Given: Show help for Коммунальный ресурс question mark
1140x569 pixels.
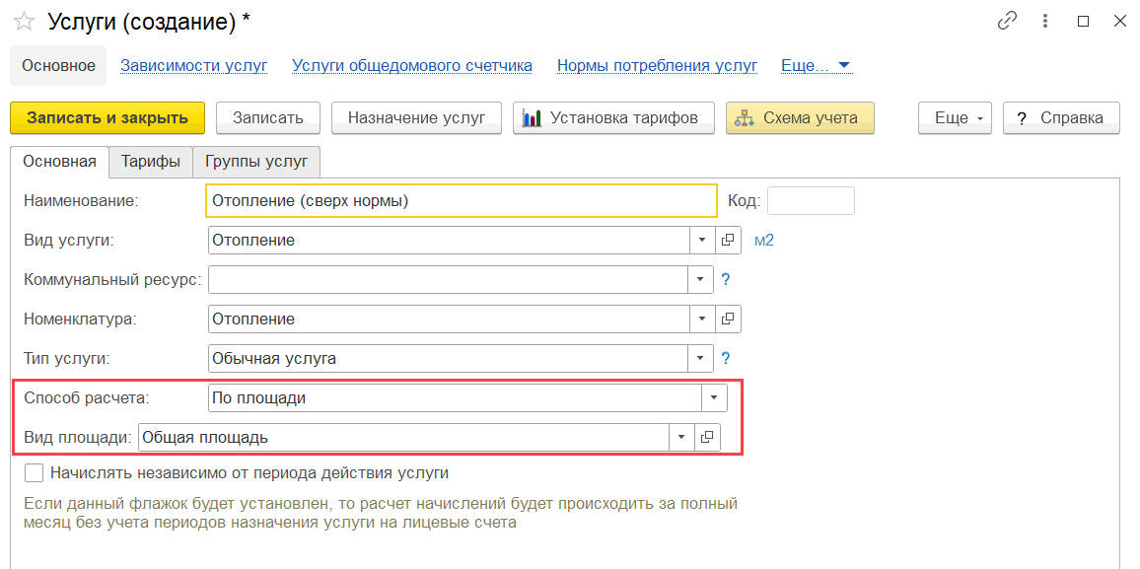Looking at the screenshot, I should point(725,279).
